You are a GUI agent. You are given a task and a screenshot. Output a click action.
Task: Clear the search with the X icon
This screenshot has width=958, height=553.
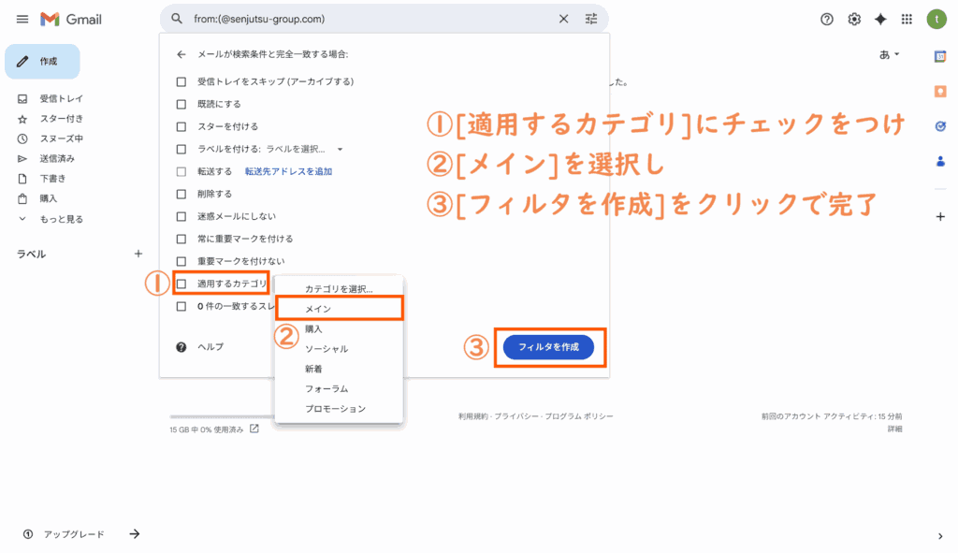(x=563, y=19)
